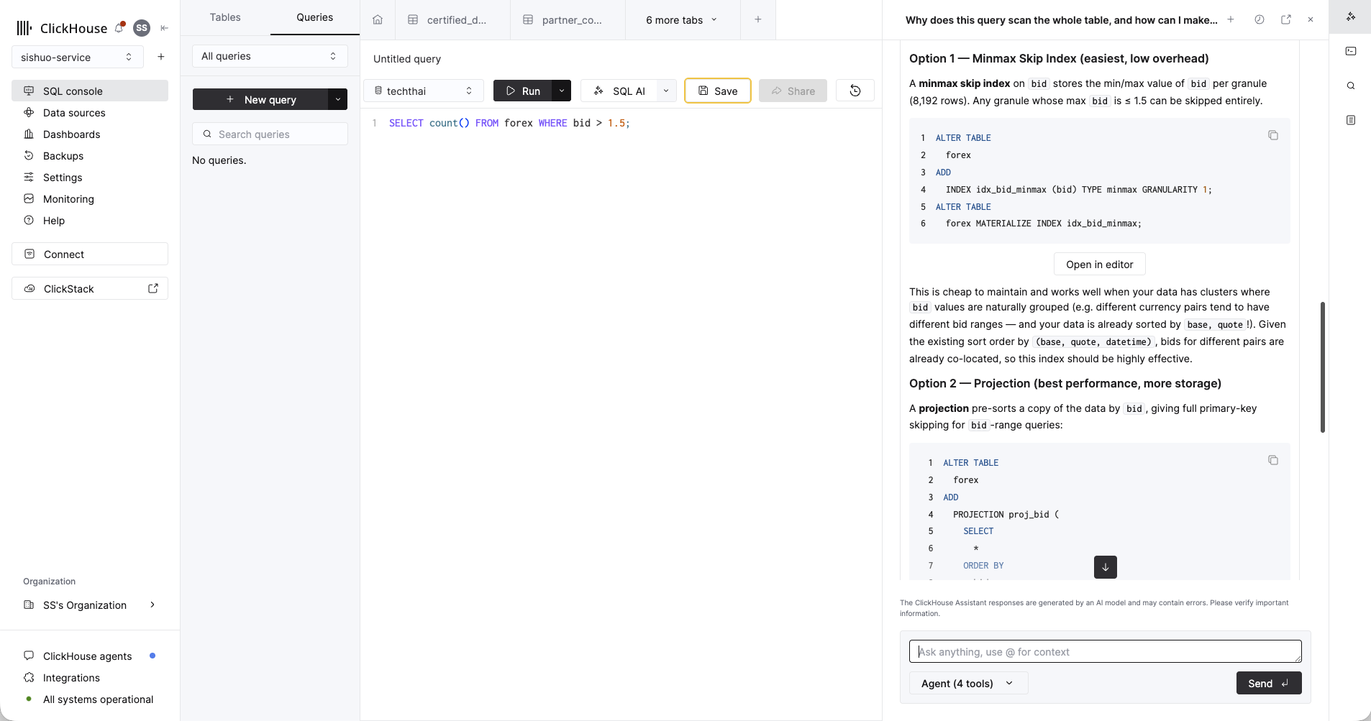1371x721 pixels.
Task: Run the query
Action: pyautogui.click(x=523, y=91)
